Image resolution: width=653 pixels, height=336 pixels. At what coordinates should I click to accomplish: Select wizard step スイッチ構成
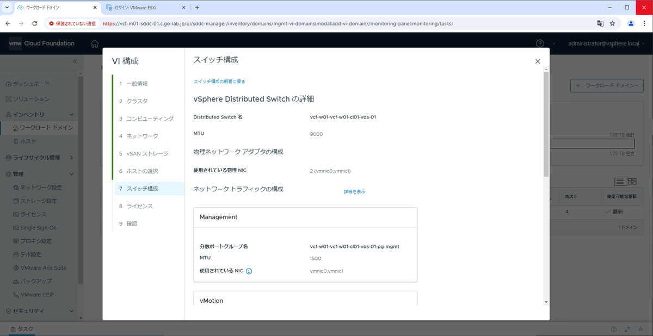(148, 189)
